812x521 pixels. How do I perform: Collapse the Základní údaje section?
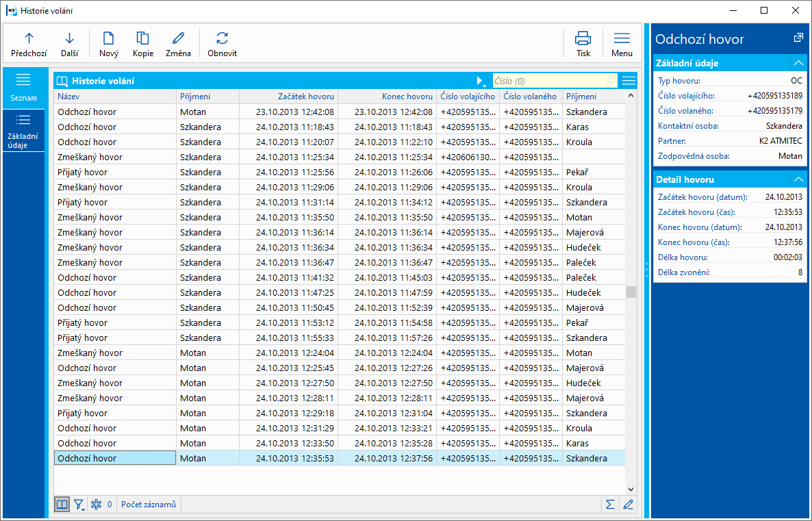[x=798, y=63]
